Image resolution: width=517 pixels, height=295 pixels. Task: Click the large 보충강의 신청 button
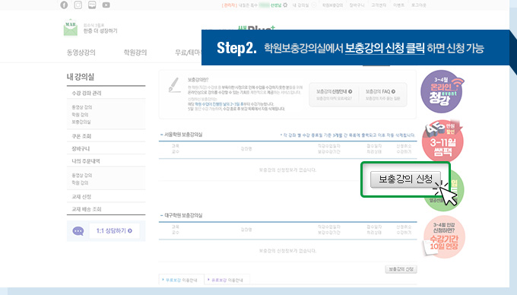405,179
